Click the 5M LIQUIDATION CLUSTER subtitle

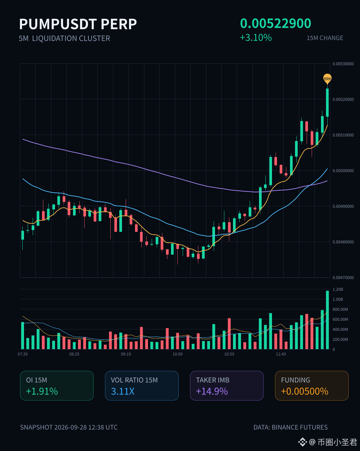(64, 38)
